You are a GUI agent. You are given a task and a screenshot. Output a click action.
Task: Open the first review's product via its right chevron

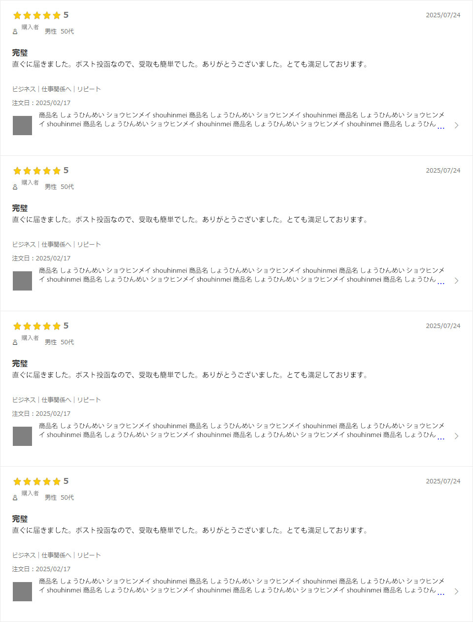pos(457,125)
